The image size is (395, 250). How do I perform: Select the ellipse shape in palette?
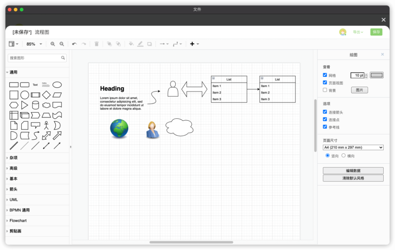57,85
